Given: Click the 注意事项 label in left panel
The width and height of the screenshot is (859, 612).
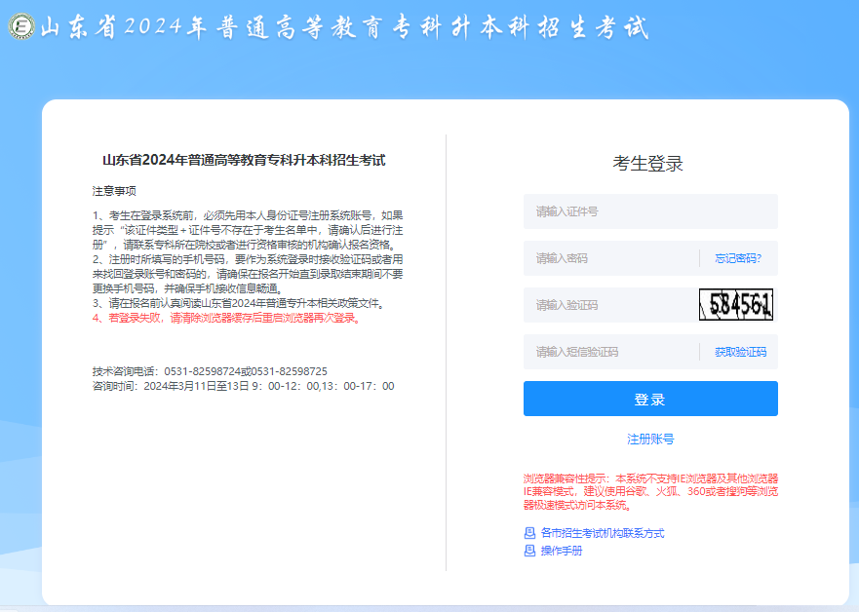Looking at the screenshot, I should click(x=114, y=190).
